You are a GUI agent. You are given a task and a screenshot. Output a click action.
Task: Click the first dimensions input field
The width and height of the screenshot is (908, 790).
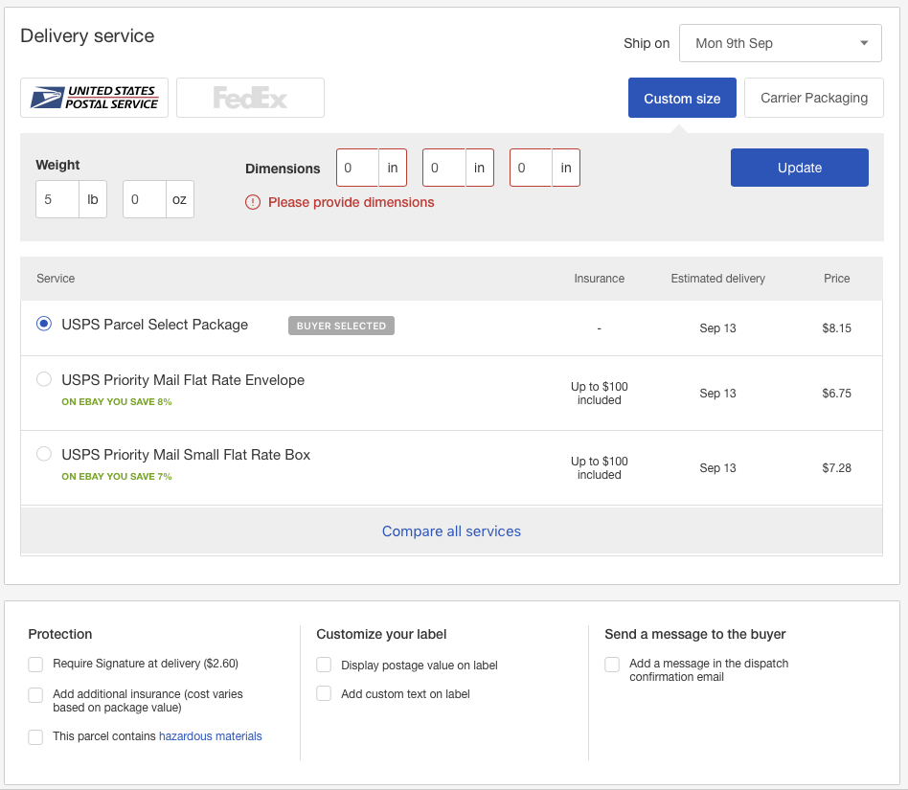click(358, 168)
